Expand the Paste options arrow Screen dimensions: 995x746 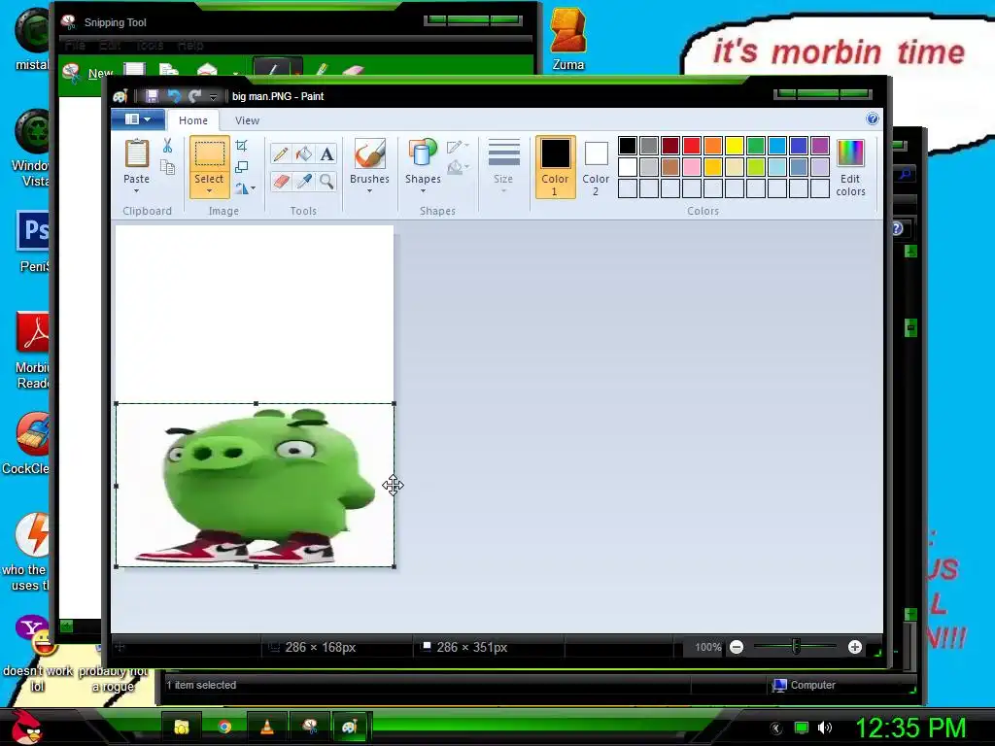(x=136, y=190)
